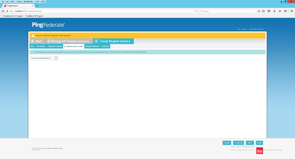Image resolution: width=295 pixels, height=159 pixels.
Task: Switch to the Extended Contract tab
Action: [x=55, y=46]
